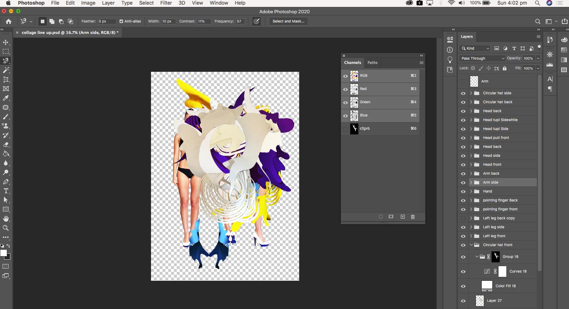Viewport: 569px width, 309px height.
Task: Select the Rectangular Marquee tool
Action: pyautogui.click(x=6, y=51)
